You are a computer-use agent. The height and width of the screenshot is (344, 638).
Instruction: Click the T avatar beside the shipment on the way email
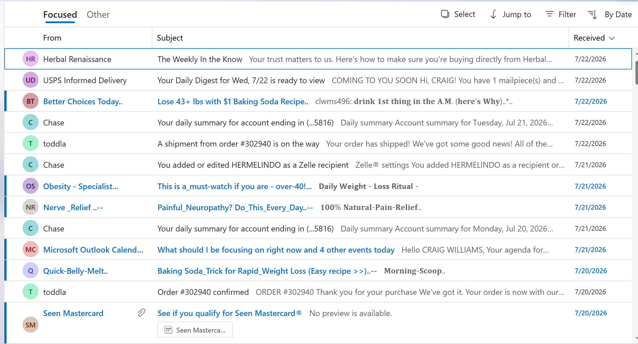[31, 143]
